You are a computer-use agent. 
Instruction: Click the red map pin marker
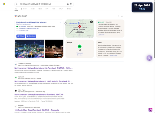(x=80, y=27)
